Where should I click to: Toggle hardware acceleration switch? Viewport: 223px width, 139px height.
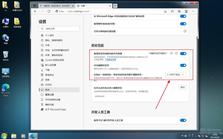coord(183,24)
